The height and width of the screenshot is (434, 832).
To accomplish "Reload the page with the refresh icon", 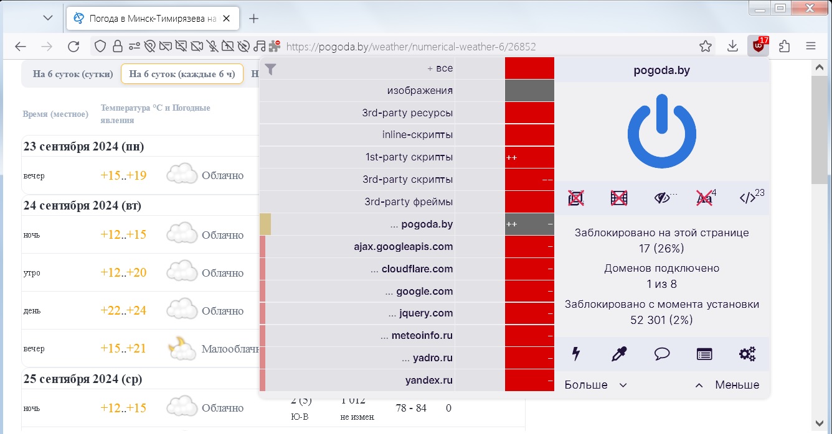I will tap(73, 47).
